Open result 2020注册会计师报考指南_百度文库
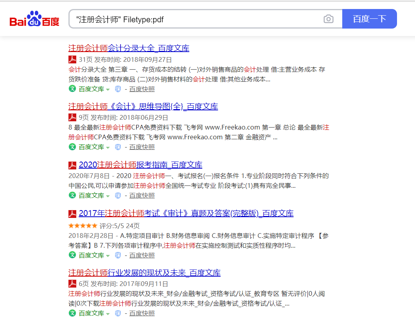 pos(140,165)
